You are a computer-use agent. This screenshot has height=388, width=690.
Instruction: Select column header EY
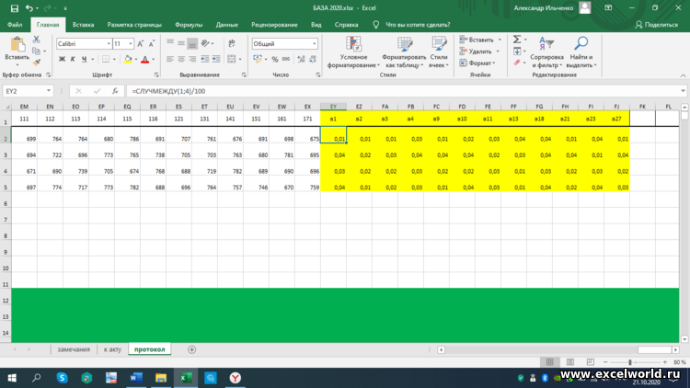click(333, 107)
